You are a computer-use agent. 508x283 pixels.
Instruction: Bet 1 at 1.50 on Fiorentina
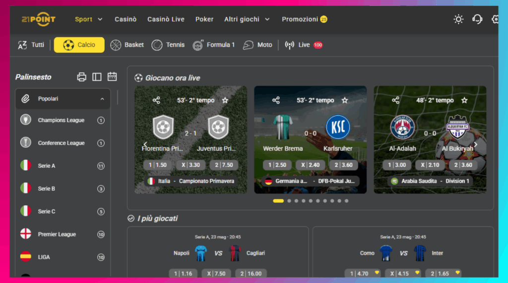tap(158, 165)
